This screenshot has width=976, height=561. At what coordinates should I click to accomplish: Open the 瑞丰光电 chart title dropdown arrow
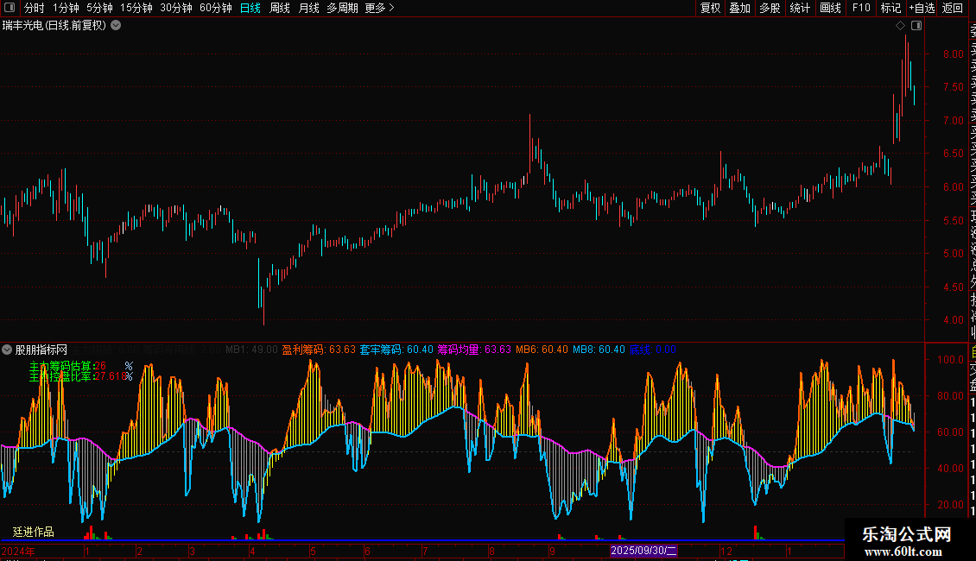(116, 26)
